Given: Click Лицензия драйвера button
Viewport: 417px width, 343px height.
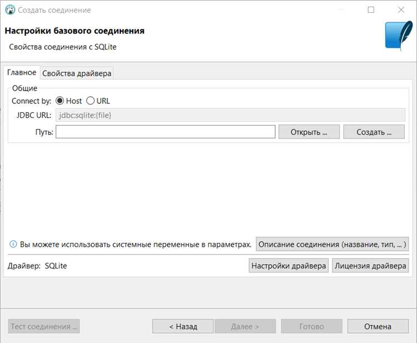Looking at the screenshot, I should [370, 266].
